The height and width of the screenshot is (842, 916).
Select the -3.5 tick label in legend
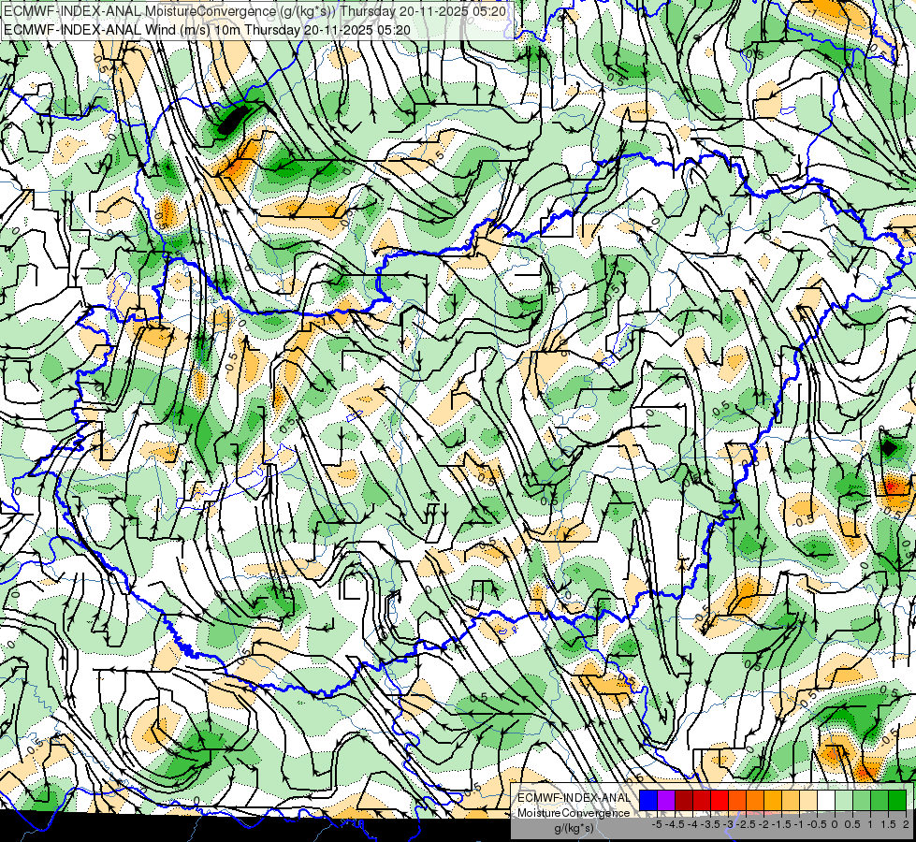point(710,824)
